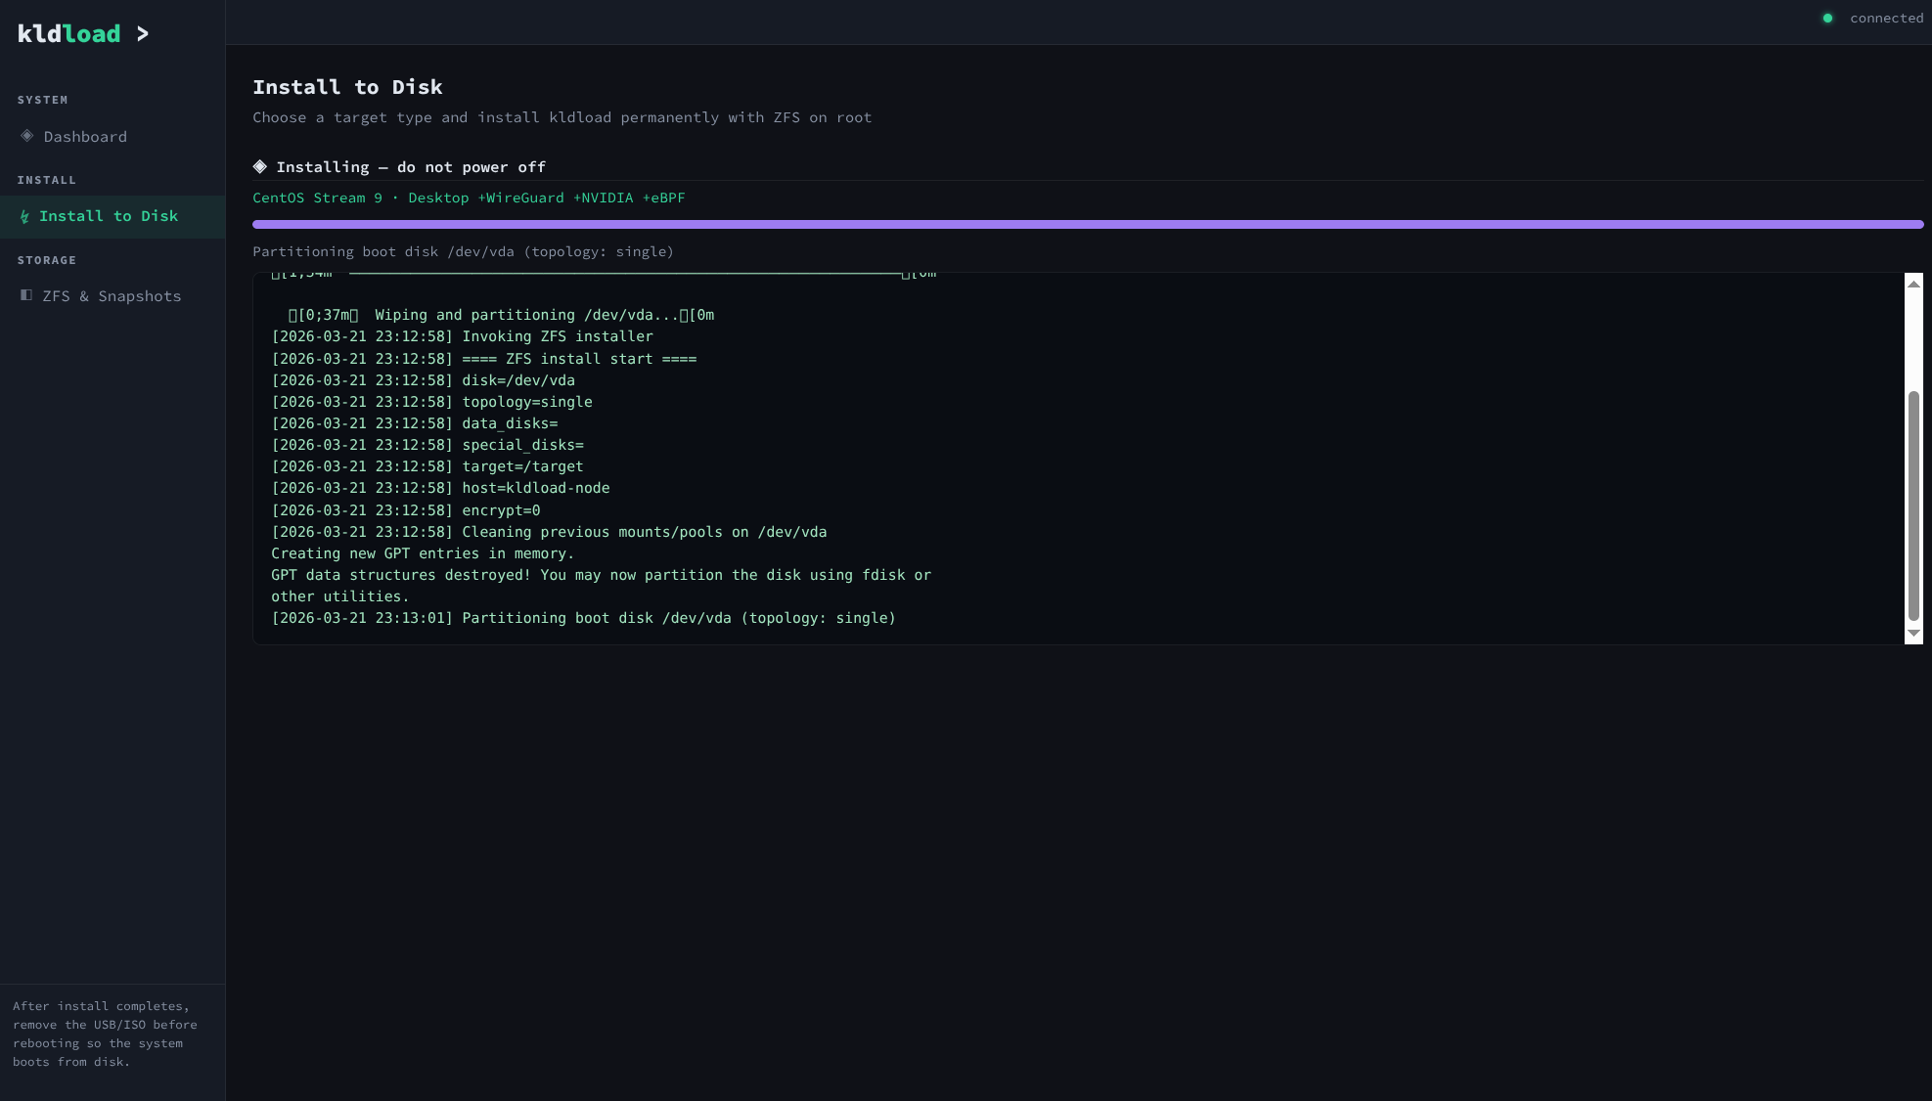Viewport: 1932px width, 1101px height.
Task: Click the CentOS Stream 9 configuration summary
Action: coord(469,198)
